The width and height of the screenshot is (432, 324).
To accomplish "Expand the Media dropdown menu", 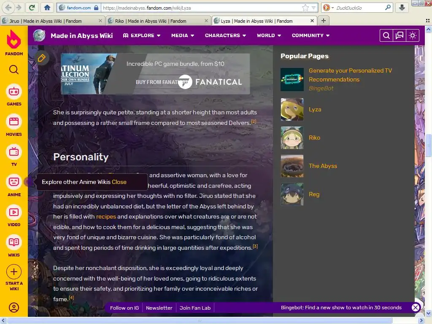I will 183,35.
